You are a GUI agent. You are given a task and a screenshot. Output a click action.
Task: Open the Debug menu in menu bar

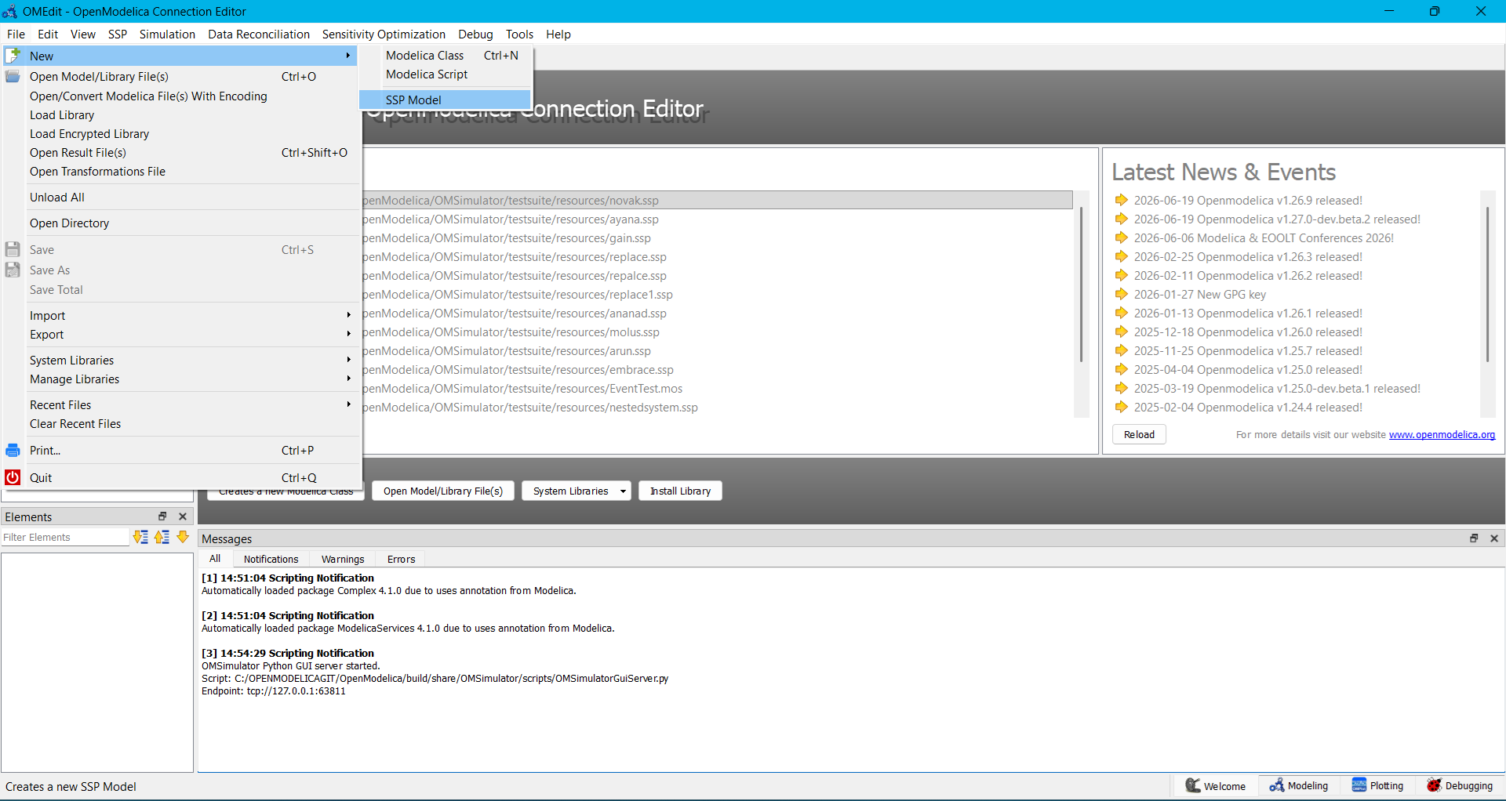point(475,34)
